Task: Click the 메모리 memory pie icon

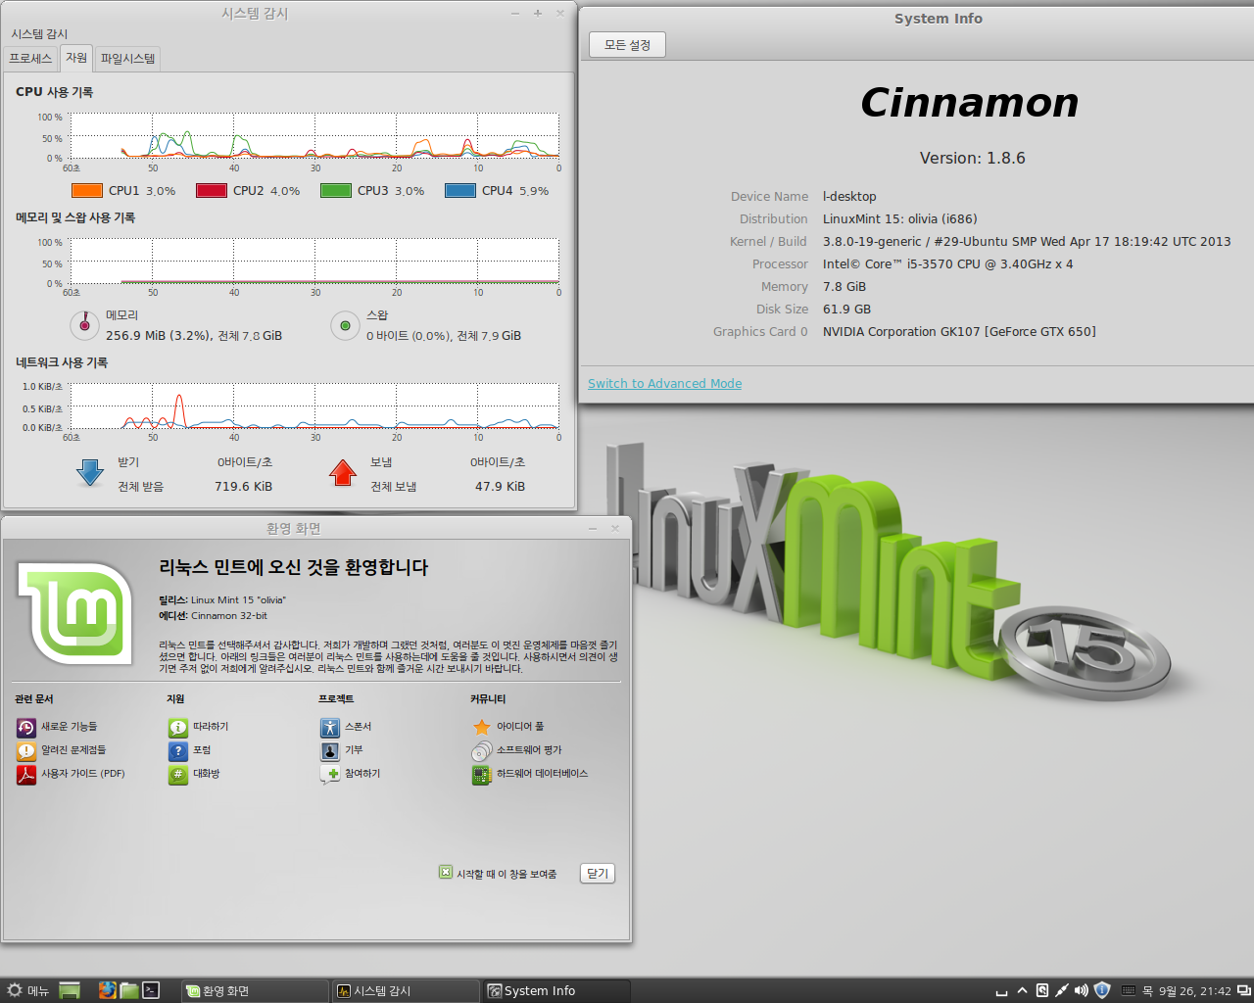Action: 84,325
